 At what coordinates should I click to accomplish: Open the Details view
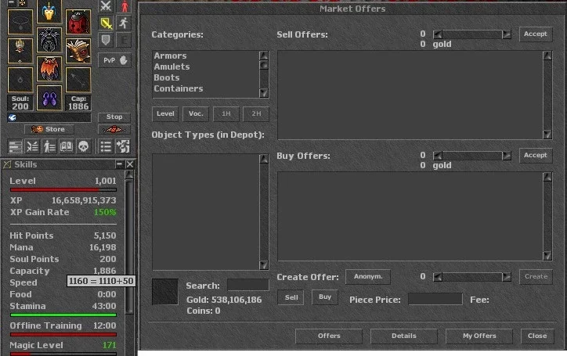403,336
